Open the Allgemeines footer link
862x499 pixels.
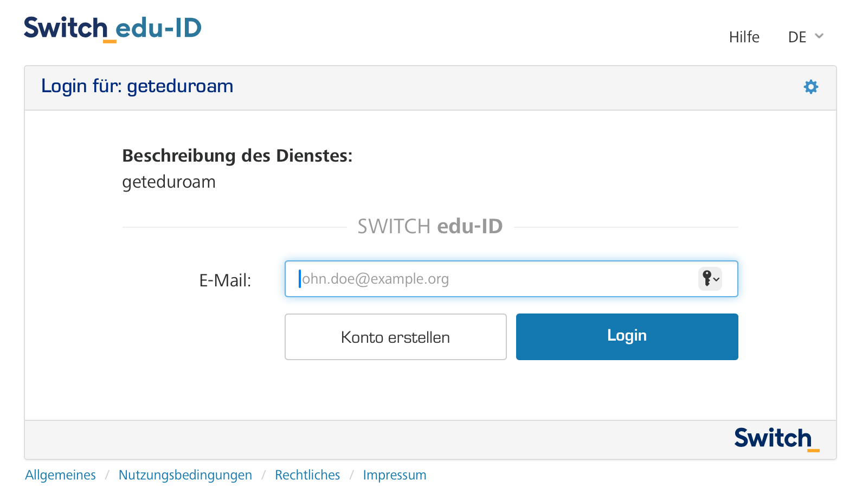[60, 475]
